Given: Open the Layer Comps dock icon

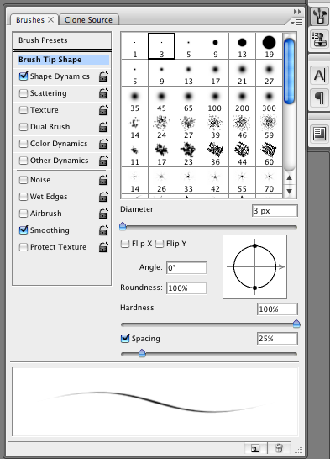Looking at the screenshot, I should point(319,134).
